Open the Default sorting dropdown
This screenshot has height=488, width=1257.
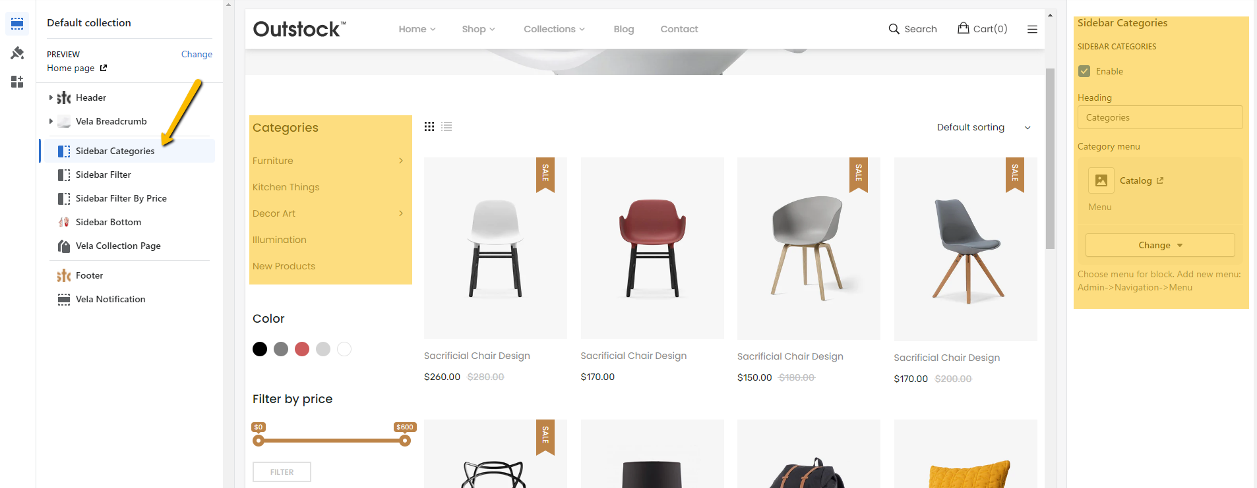pos(983,127)
